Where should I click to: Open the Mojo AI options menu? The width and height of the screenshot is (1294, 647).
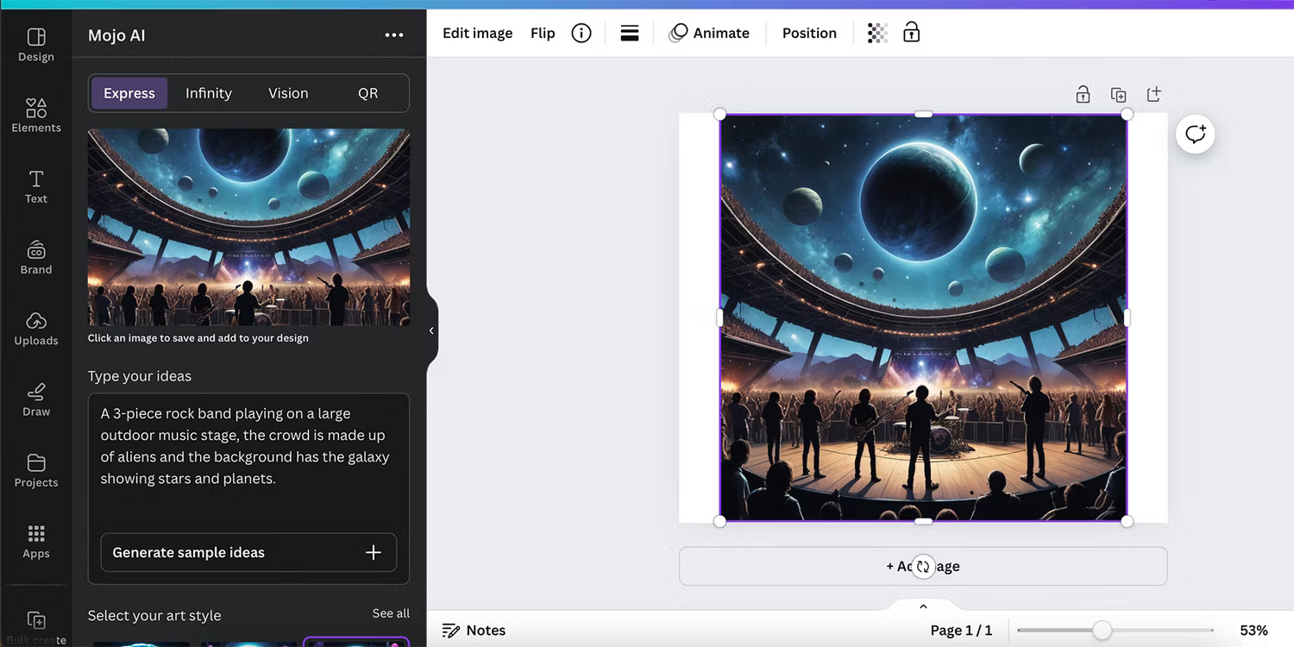point(394,35)
